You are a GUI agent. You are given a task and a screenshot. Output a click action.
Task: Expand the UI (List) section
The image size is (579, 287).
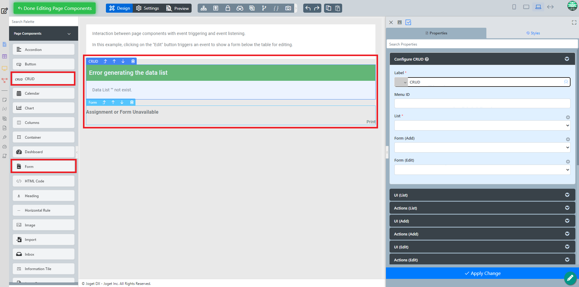coord(482,195)
